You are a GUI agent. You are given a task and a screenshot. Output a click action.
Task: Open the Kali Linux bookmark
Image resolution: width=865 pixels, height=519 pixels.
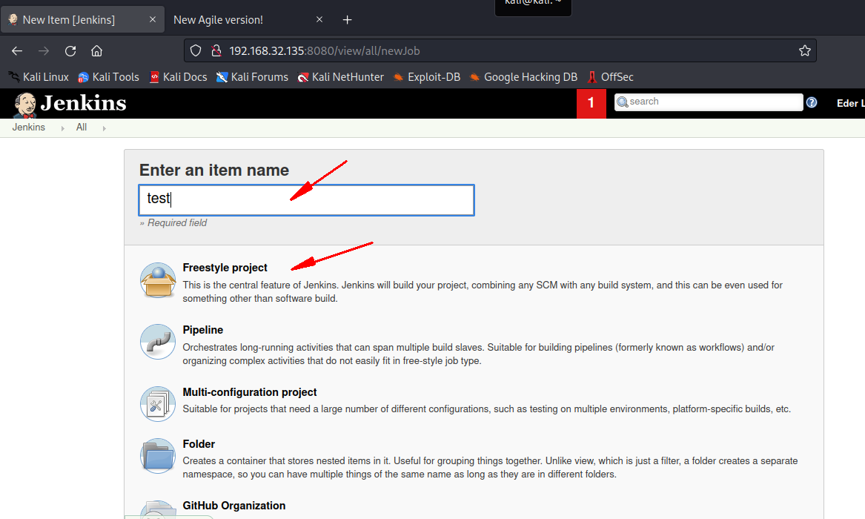(x=39, y=77)
